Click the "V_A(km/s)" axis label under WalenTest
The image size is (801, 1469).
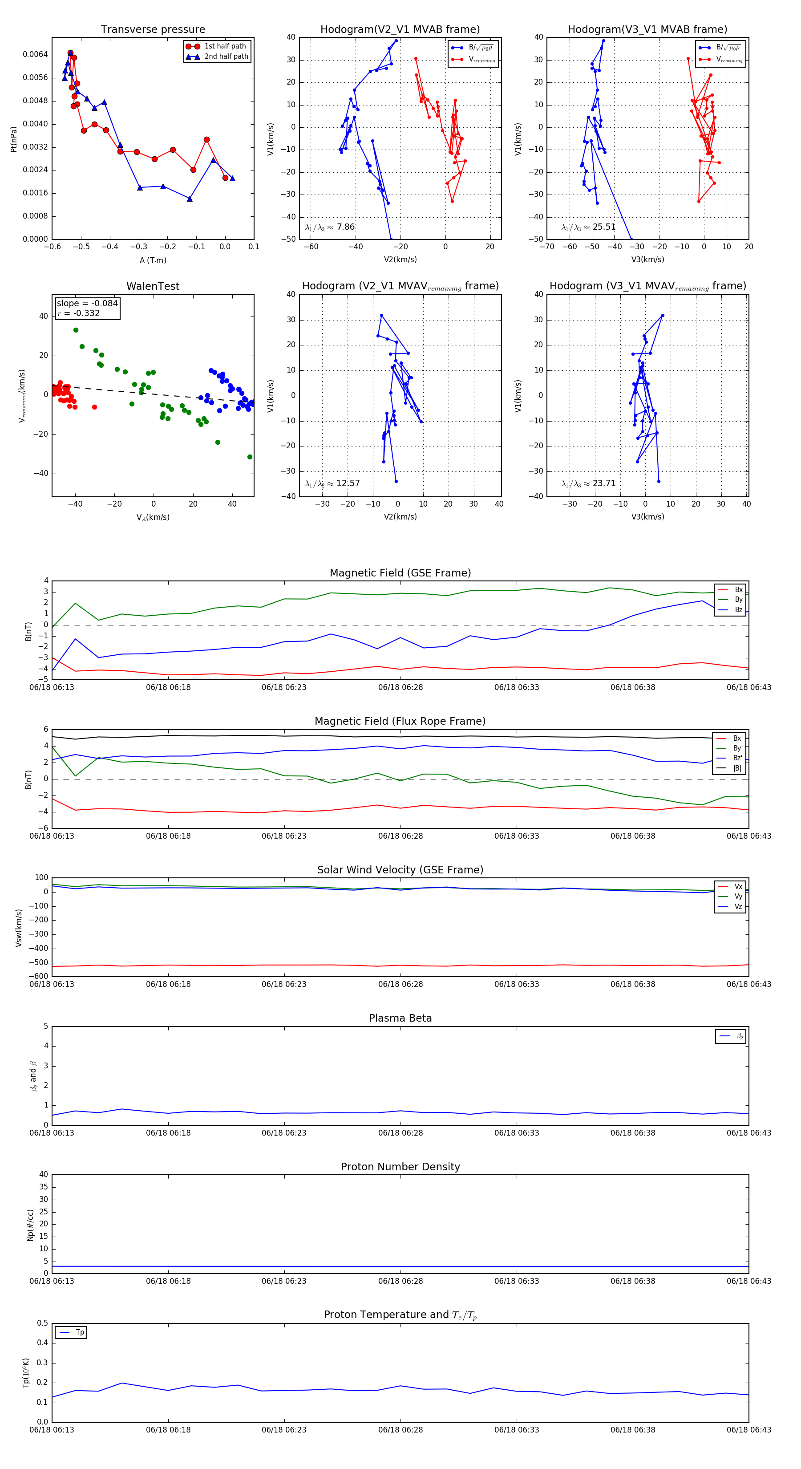(153, 517)
